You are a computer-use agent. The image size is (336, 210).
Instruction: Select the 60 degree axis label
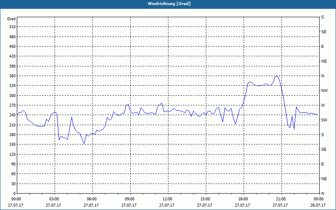[13, 174]
